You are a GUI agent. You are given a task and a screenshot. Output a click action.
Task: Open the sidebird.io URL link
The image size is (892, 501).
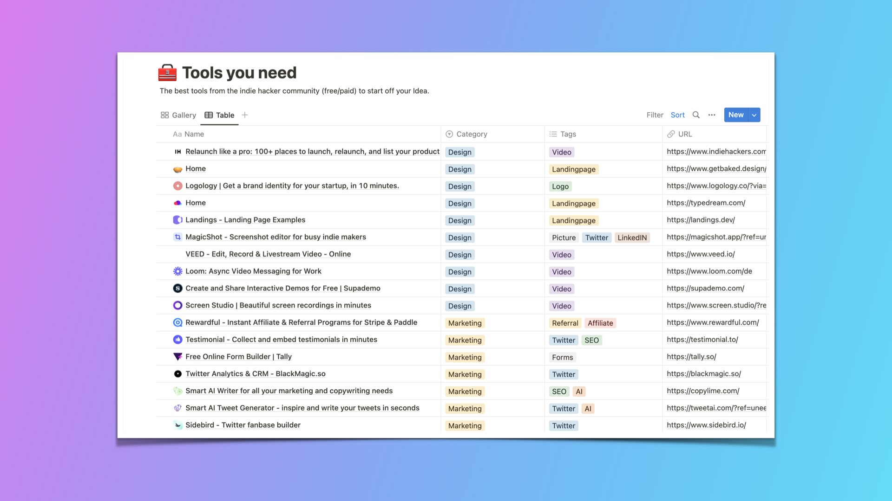coord(706,425)
